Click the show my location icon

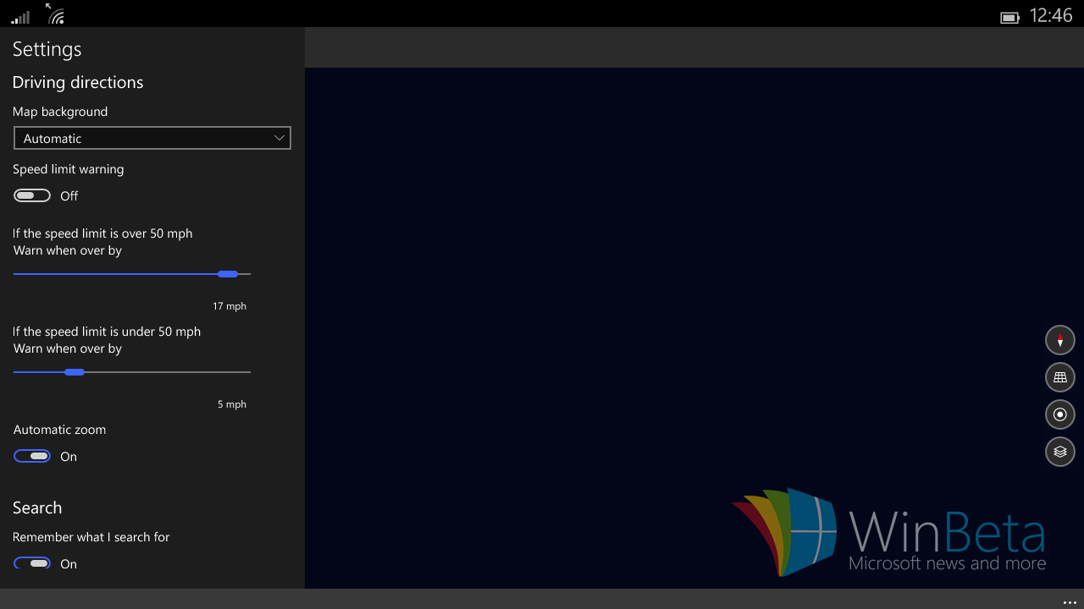pyautogui.click(x=1059, y=414)
